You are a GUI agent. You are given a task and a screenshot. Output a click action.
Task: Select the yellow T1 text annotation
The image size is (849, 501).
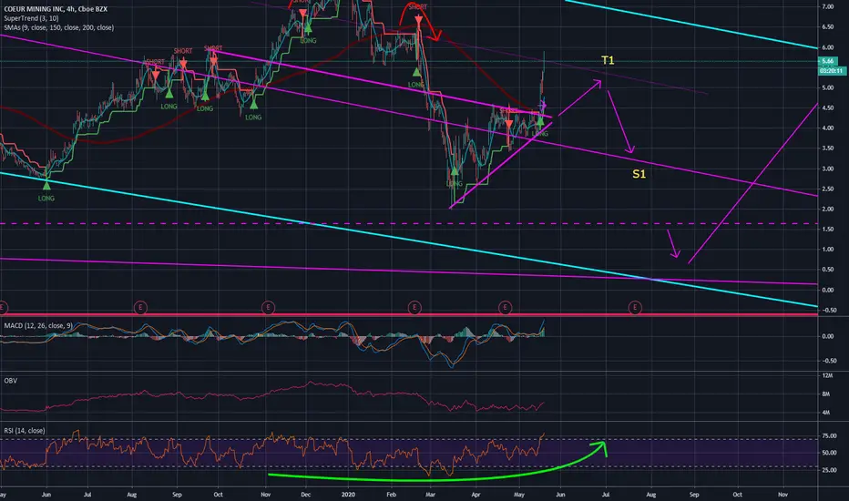[608, 60]
